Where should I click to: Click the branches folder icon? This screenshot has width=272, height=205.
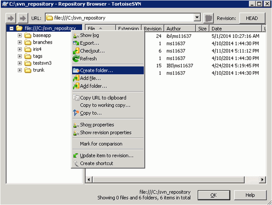pyautogui.click(x=28, y=42)
